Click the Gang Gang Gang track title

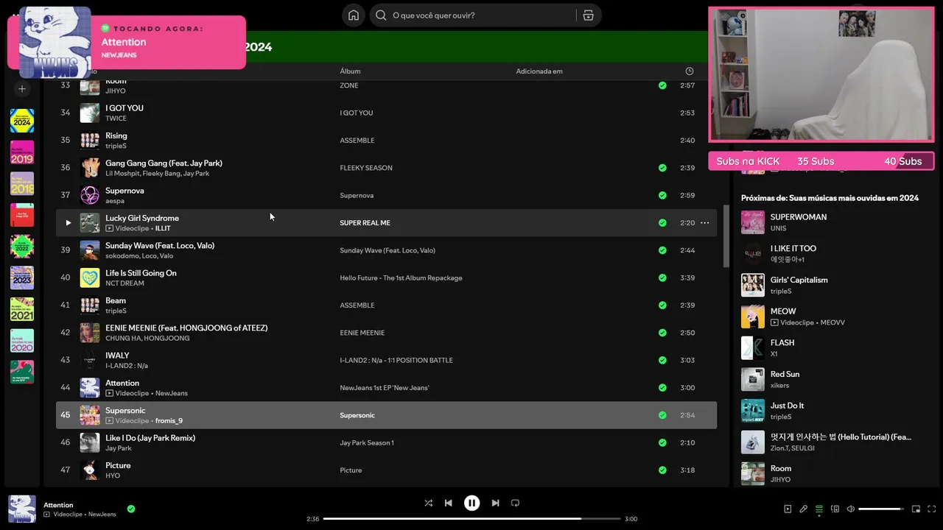[164, 163]
